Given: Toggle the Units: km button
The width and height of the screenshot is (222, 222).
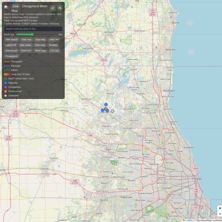Looking at the screenshot, I should (x=54, y=40).
